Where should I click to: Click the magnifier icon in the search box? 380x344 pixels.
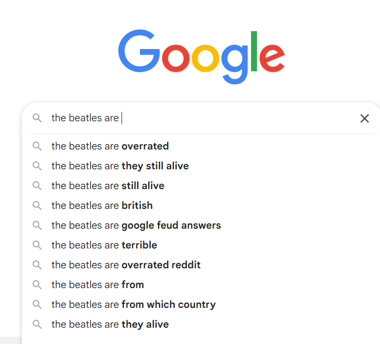[x=37, y=118]
